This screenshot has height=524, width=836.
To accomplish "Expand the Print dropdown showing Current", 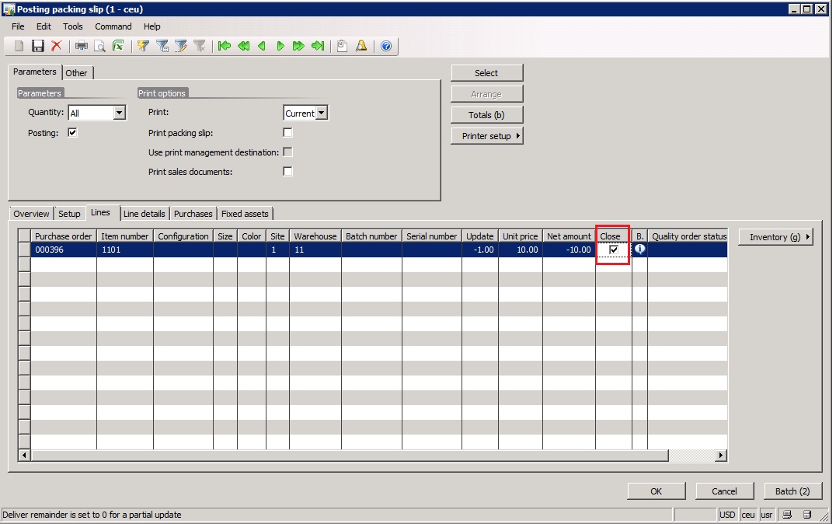I will click(x=322, y=114).
